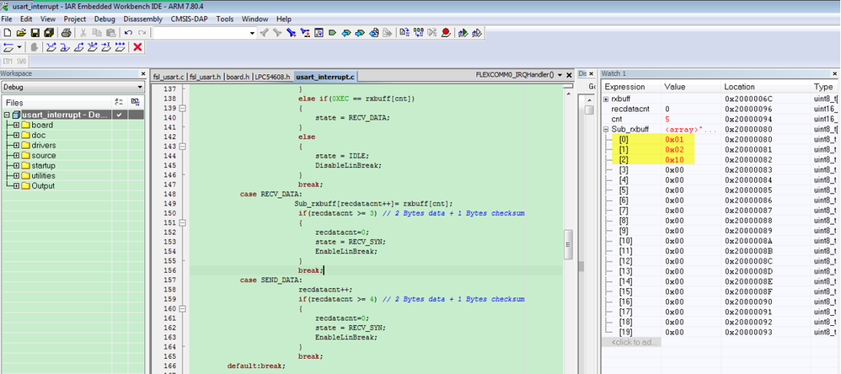Click the Run to Cursor icon
Viewport: 841px width, 374px height.
(106, 47)
